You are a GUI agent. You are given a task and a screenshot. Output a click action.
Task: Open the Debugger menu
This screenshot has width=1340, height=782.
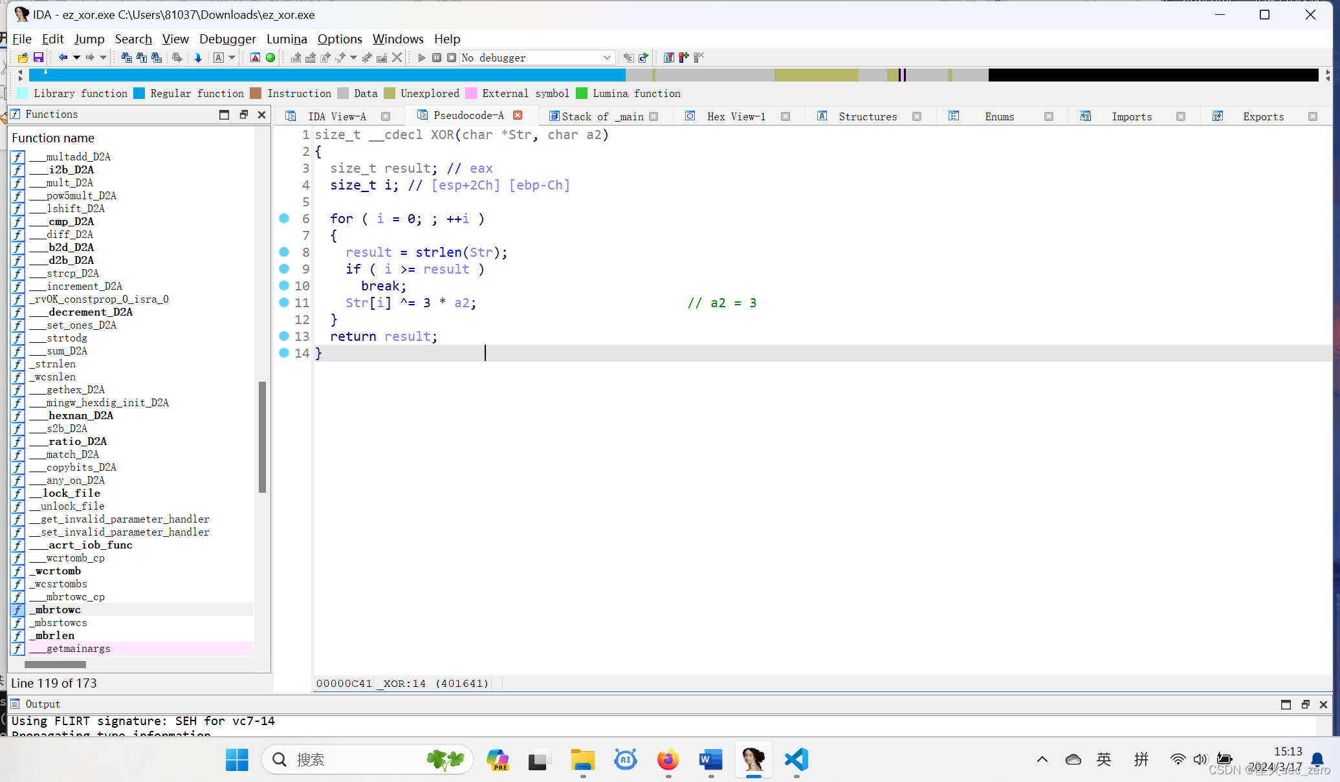[x=227, y=39]
